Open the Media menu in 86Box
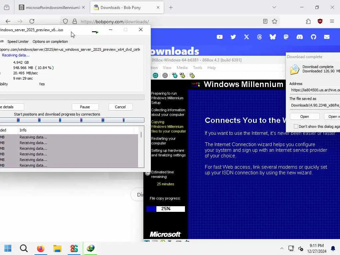 182,68
